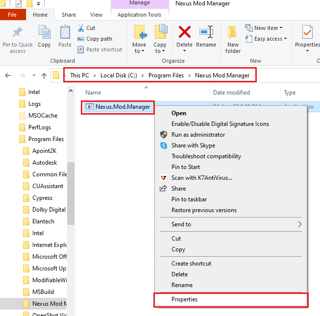Image resolution: width=320 pixels, height=316 pixels.
Task: Click the Nexus.Mod.Manager application file icon
Action: coord(90,107)
